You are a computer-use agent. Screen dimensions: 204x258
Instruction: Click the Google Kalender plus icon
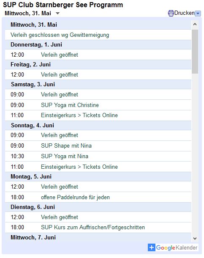click(x=152, y=247)
